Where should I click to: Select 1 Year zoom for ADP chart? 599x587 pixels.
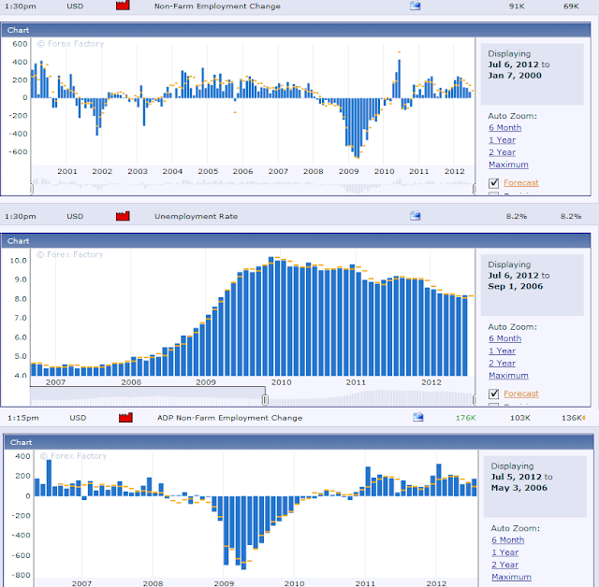pyautogui.click(x=505, y=552)
